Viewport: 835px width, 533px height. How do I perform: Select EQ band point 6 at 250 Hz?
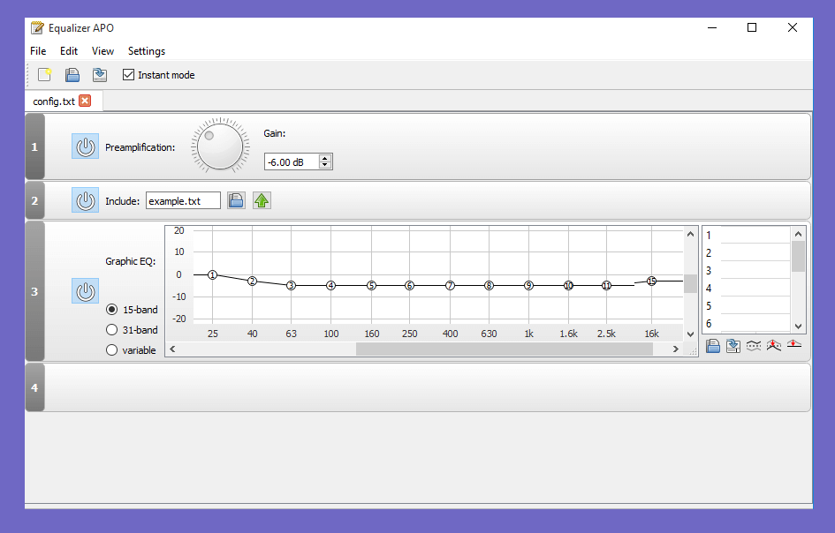(409, 286)
